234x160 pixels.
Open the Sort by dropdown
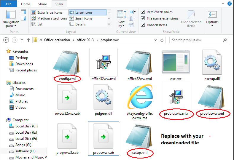[x=121, y=24]
